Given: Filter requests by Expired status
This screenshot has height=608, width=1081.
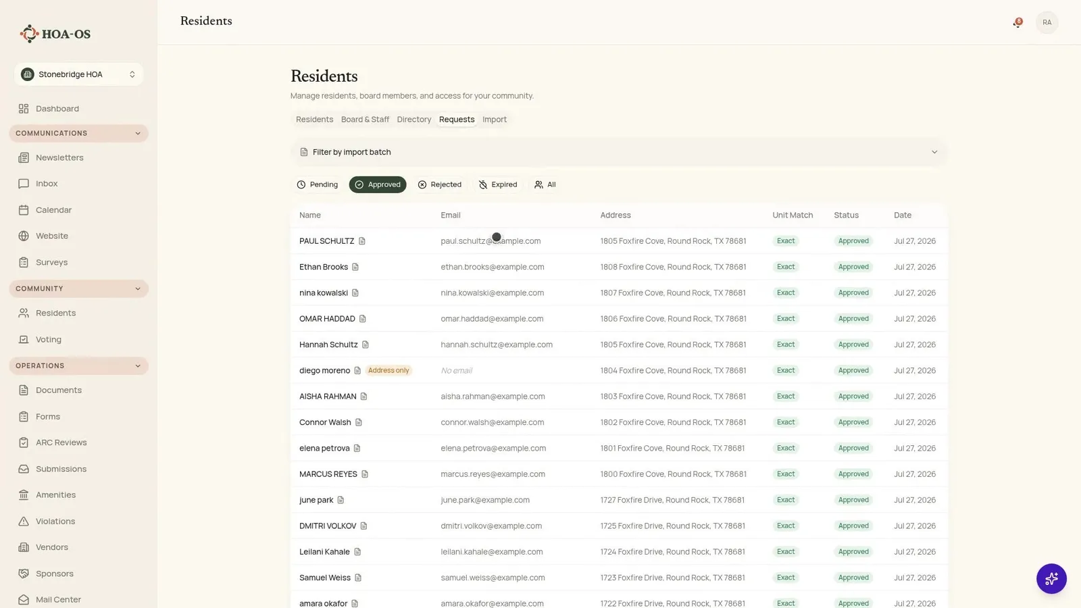Looking at the screenshot, I should 498,184.
